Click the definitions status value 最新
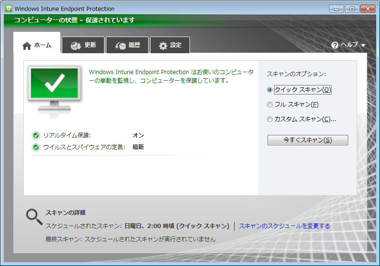The image size is (380, 266). click(x=138, y=147)
